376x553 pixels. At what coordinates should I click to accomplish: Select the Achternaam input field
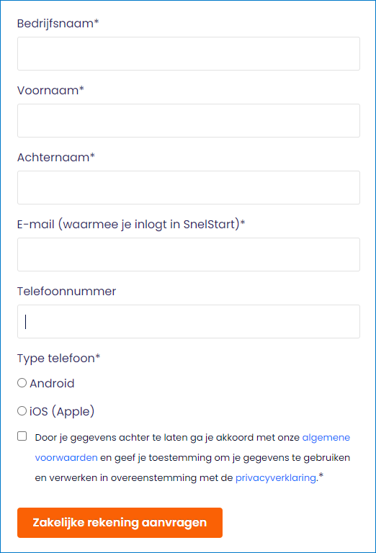[189, 188]
